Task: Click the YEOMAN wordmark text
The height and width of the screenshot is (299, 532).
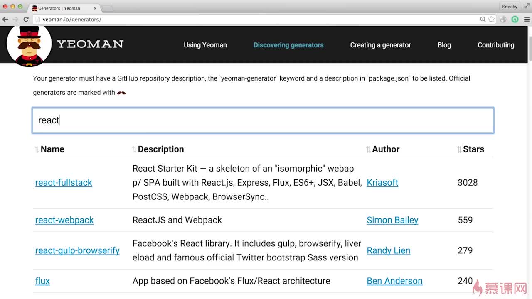Action: 90,44
